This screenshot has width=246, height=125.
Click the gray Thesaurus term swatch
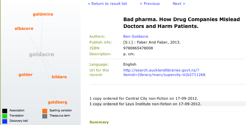(45, 116)
